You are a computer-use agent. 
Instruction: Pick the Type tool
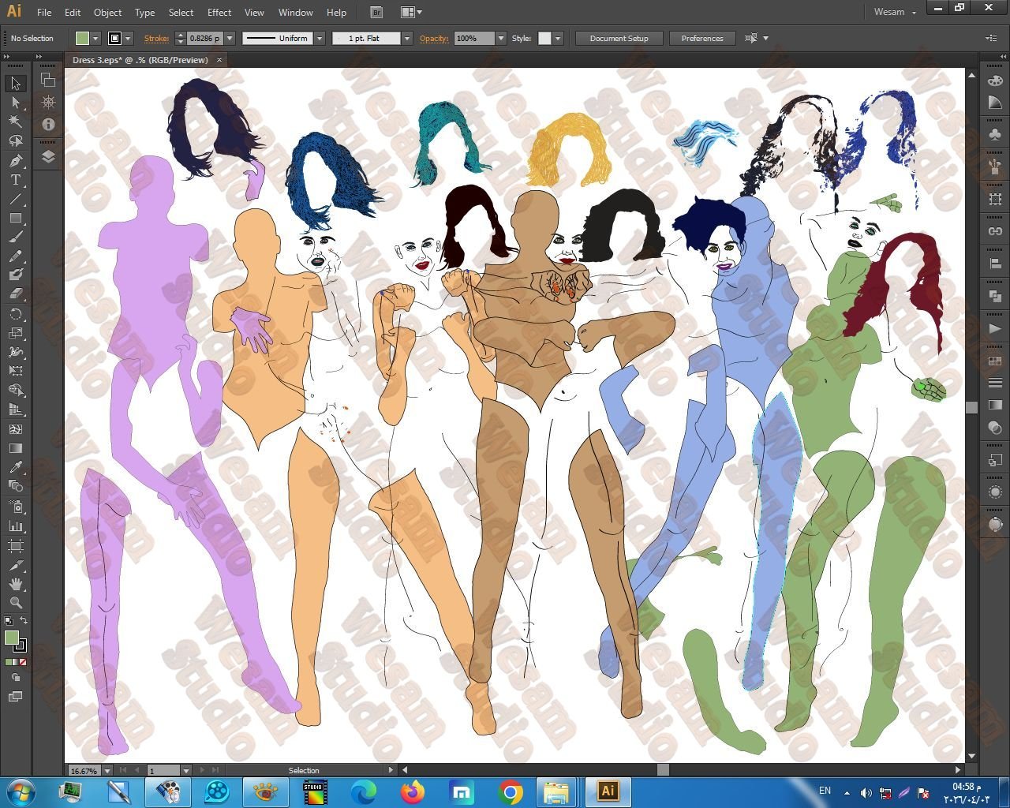tap(16, 180)
